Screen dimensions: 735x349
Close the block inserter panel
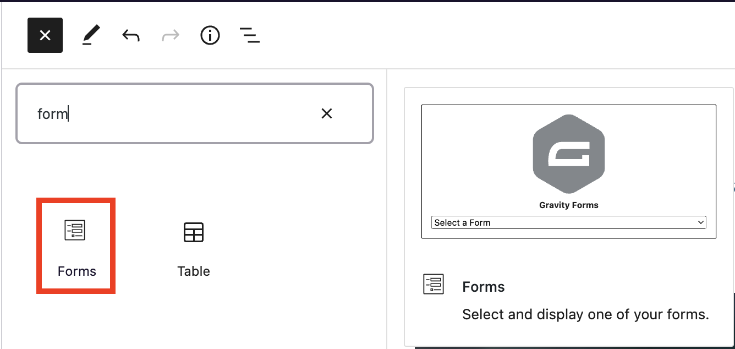click(45, 35)
